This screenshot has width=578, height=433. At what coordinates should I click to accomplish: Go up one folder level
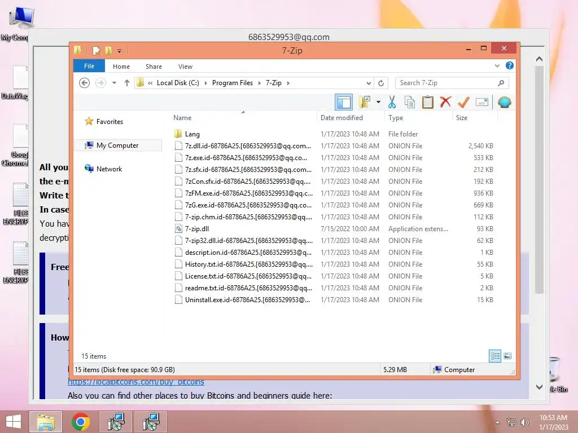(x=127, y=83)
